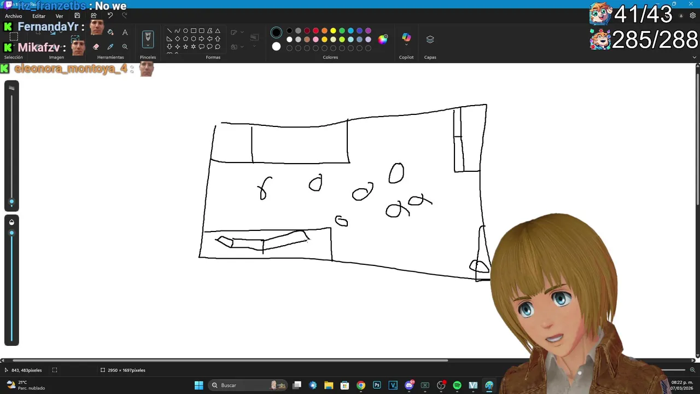Open the Archivo menu
700x394 pixels.
click(13, 16)
